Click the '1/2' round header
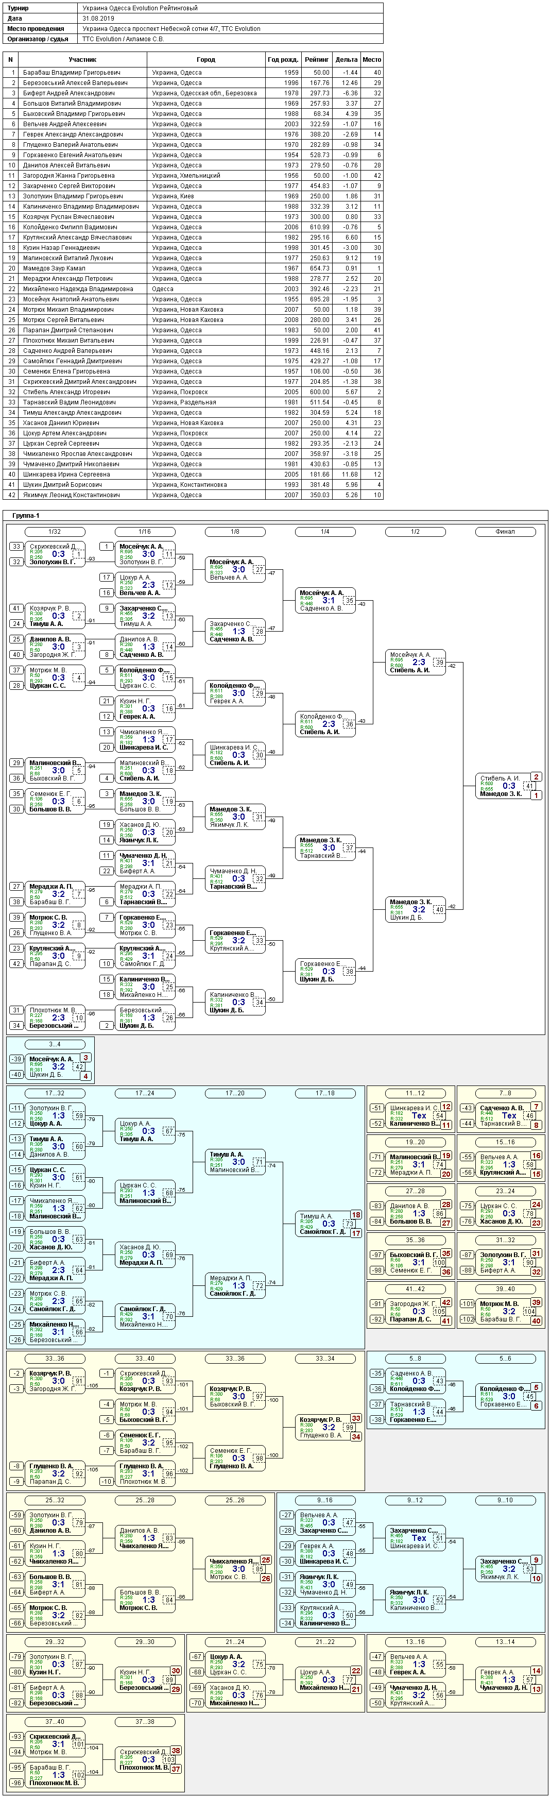Viewport: 551px width, 1798px height. tap(415, 532)
